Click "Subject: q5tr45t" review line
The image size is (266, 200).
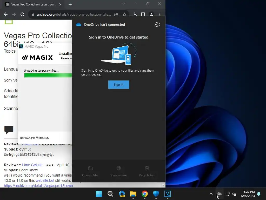pyautogui.click(x=17, y=149)
